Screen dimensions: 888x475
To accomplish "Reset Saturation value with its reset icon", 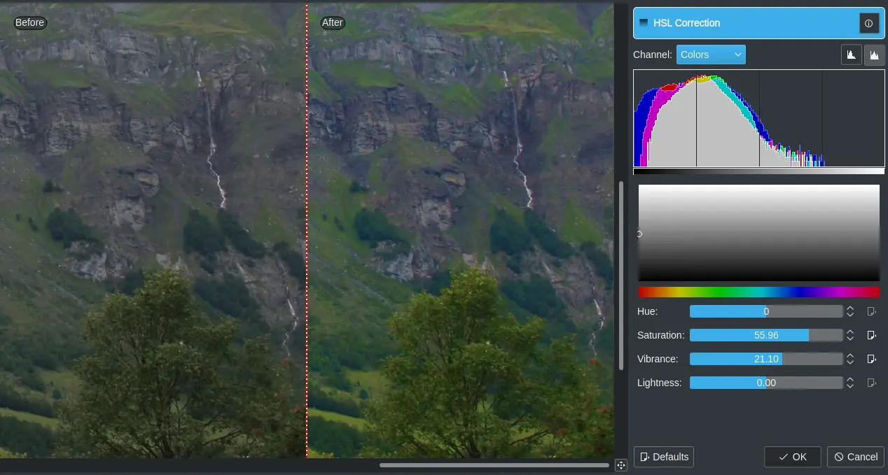I will coord(871,335).
